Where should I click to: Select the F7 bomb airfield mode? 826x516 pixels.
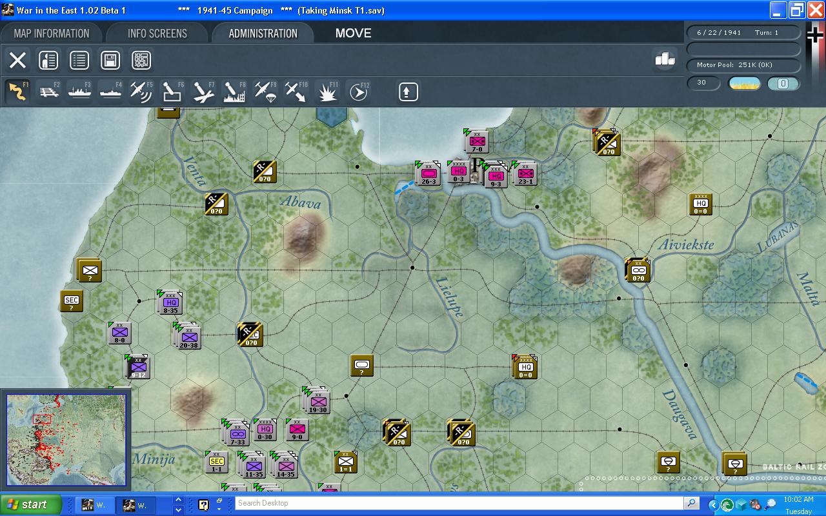coord(203,92)
